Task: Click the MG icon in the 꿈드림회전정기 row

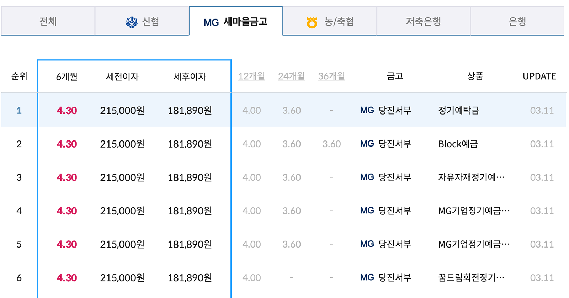Action: 367,277
